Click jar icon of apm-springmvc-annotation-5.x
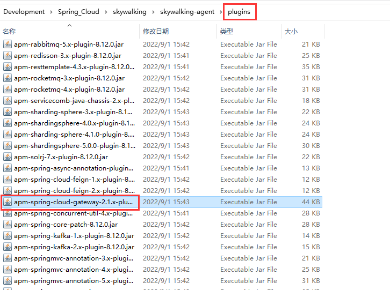 (8, 280)
